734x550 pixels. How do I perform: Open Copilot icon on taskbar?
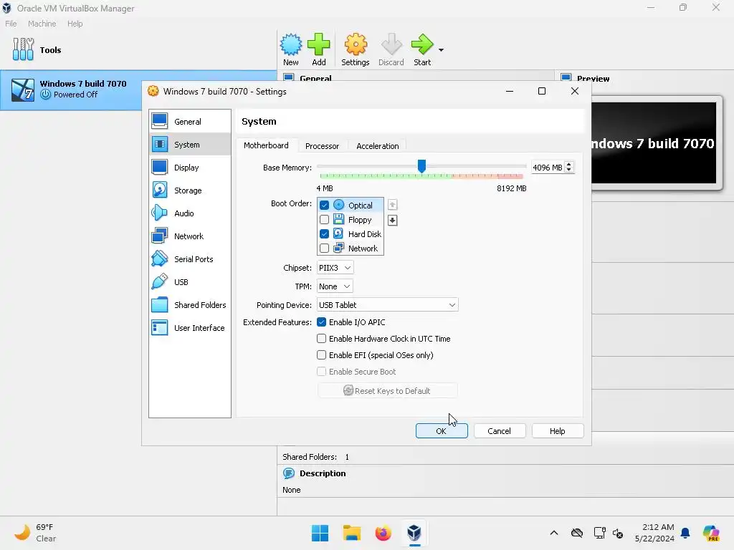click(711, 533)
